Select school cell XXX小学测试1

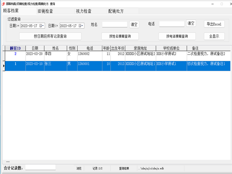pos(171,66)
